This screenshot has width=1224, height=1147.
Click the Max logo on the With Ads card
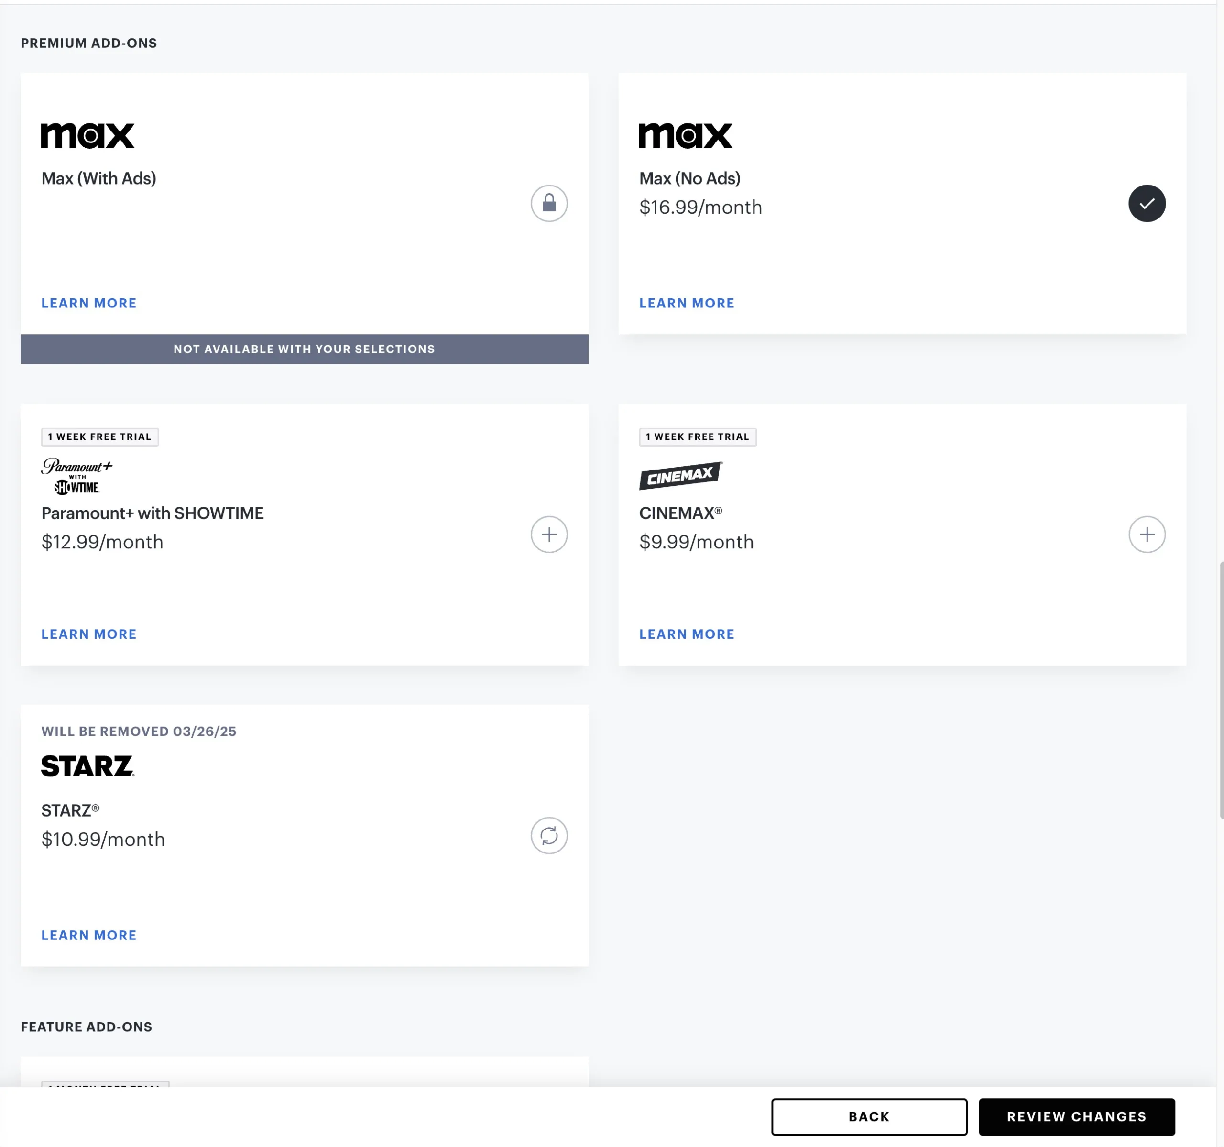(x=87, y=135)
